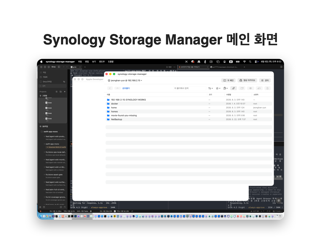Click the jeonghan-yun owner cell
The image size is (321, 241).
[259, 108]
